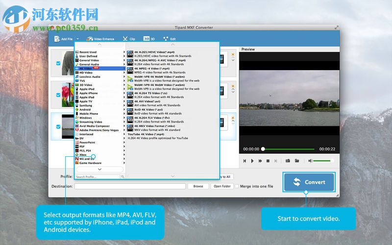This screenshot has width=392, height=245.
Task: Click the Search Profile input field
Action: tap(98, 176)
